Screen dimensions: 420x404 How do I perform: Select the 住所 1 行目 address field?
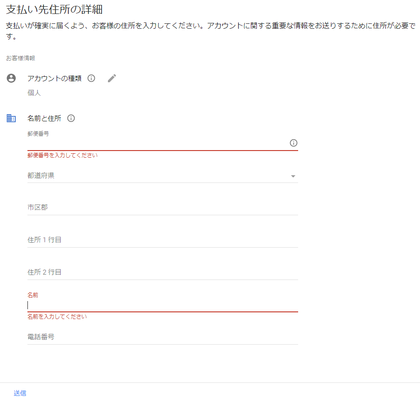163,240
